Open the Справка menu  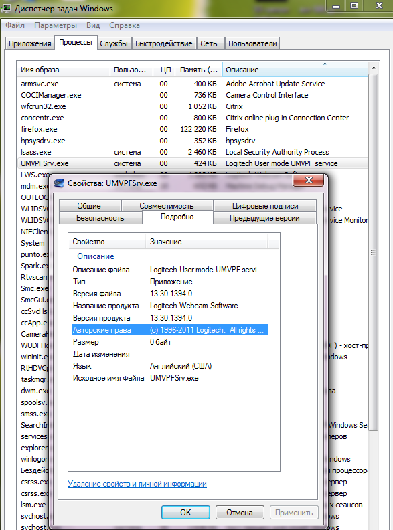click(125, 25)
